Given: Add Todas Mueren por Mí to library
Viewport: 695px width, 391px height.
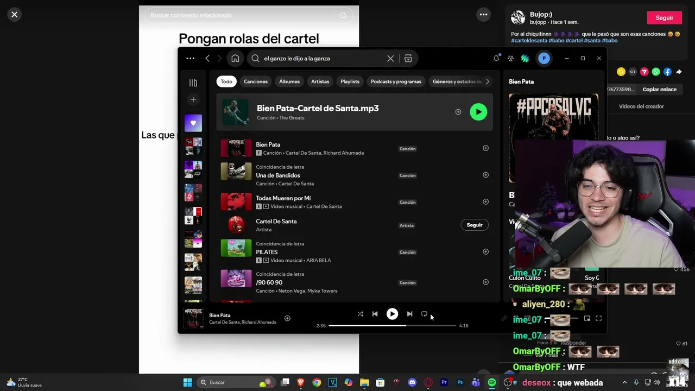Looking at the screenshot, I should [x=485, y=201].
